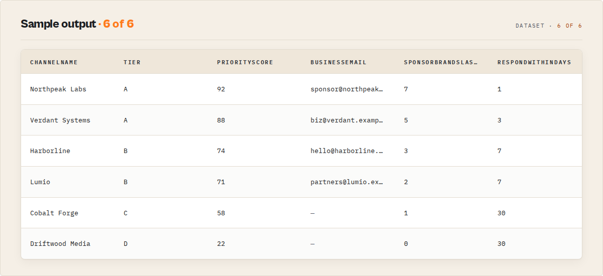Click priority score 88
Screen dimensions: 603x276
coord(221,120)
